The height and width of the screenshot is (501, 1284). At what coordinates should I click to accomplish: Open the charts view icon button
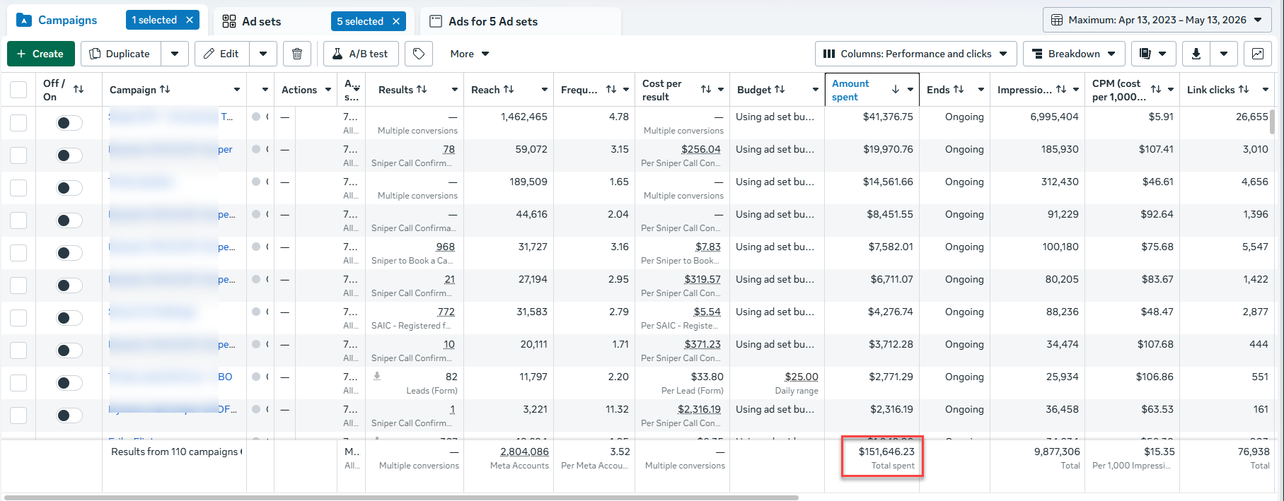pos(1258,54)
